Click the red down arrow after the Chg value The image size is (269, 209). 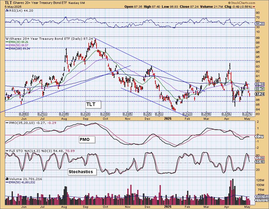coord(254,7)
